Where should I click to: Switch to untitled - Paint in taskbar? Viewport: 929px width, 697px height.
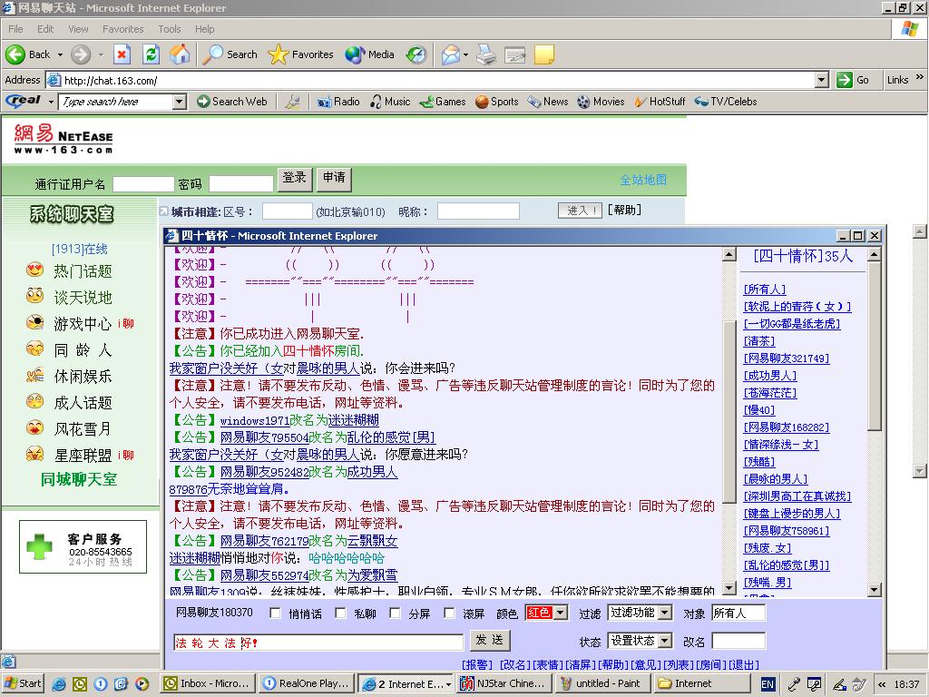[604, 684]
